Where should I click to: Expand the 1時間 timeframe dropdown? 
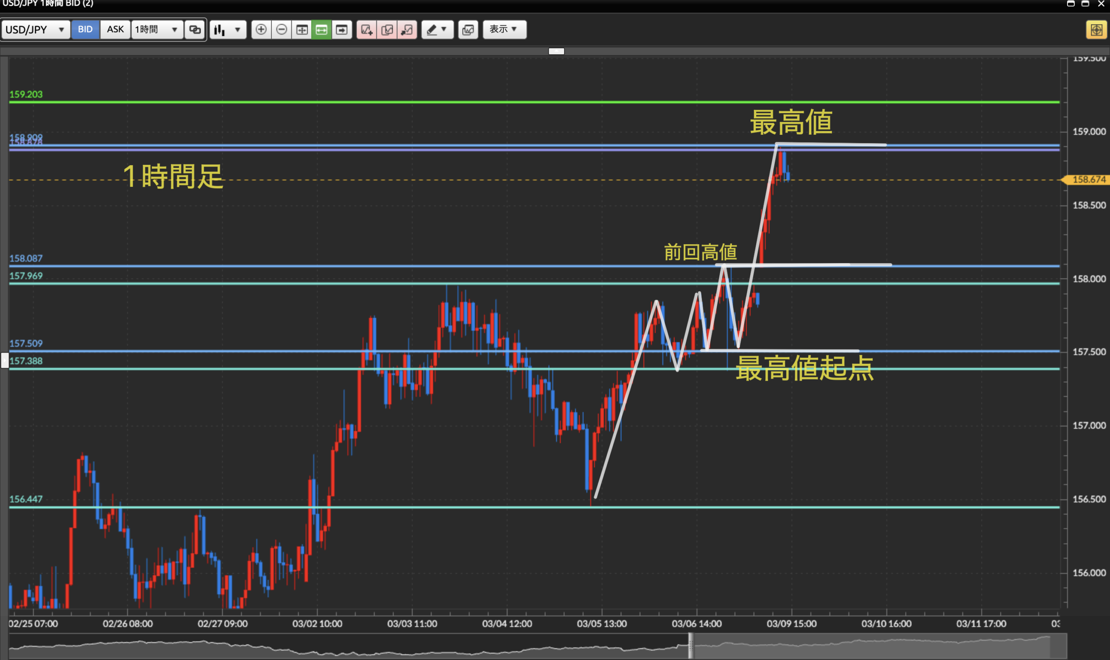coord(157,30)
